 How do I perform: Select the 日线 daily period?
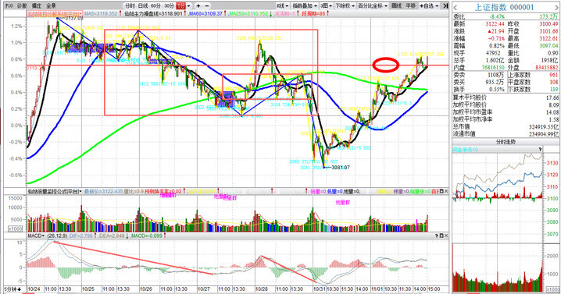pyautogui.click(x=143, y=5)
